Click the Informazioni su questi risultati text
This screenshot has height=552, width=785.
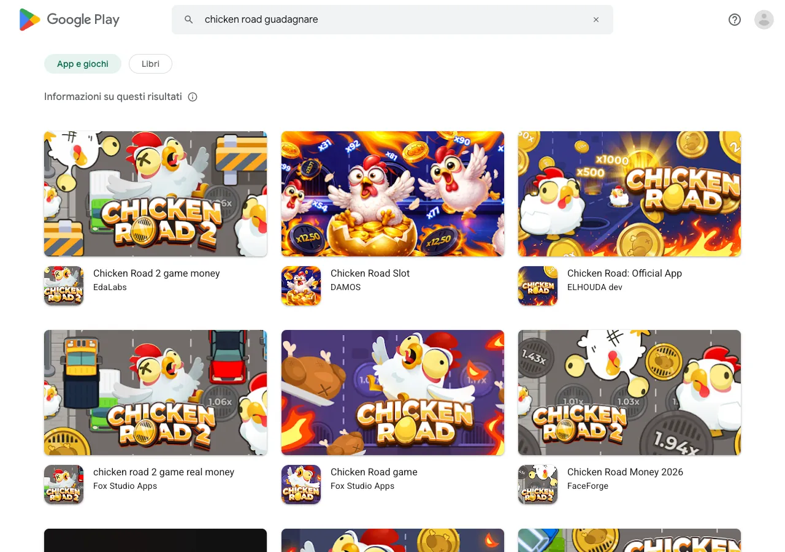(113, 97)
